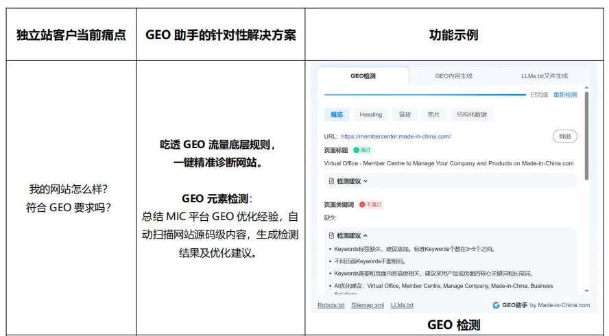Select the 链接 sub-tab
Image resolution: width=609 pixels, height=336 pixels.
pos(405,115)
